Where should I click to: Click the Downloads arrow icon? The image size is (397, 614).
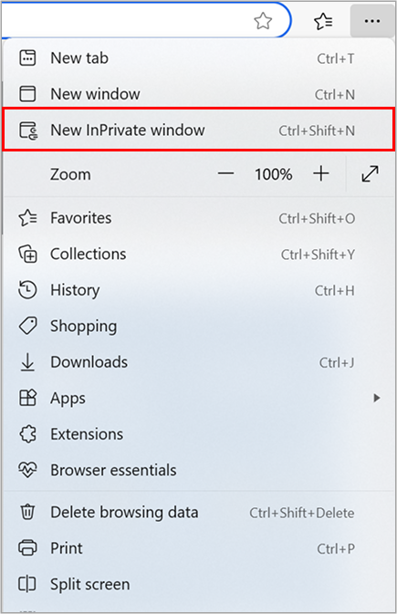coord(27,362)
